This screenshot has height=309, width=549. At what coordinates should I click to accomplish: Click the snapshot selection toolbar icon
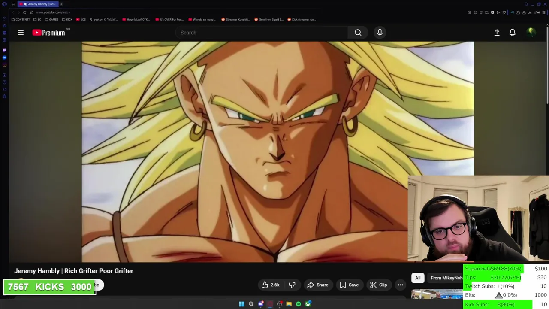point(487,12)
